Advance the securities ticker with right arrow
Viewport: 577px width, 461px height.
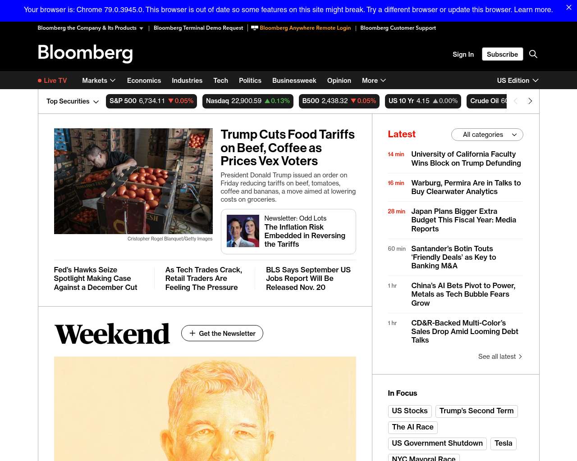(530, 101)
